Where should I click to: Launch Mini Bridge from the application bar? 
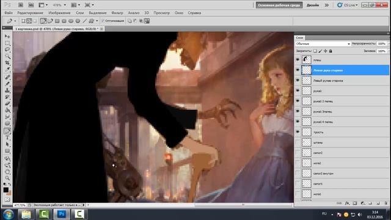(31, 5)
